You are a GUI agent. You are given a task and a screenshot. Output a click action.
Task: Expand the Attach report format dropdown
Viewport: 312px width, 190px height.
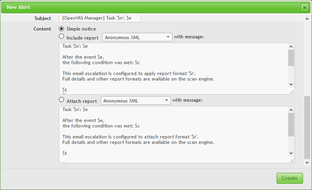tap(135, 100)
